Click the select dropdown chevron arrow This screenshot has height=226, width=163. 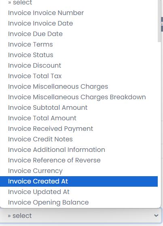pyautogui.click(x=156, y=215)
